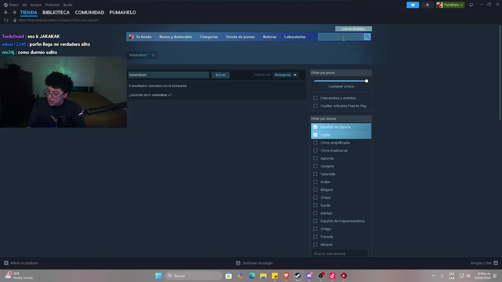Image resolution: width=502 pixels, height=282 pixels.
Task: Click the «monstruo» suggestion link
Action: click(161, 95)
